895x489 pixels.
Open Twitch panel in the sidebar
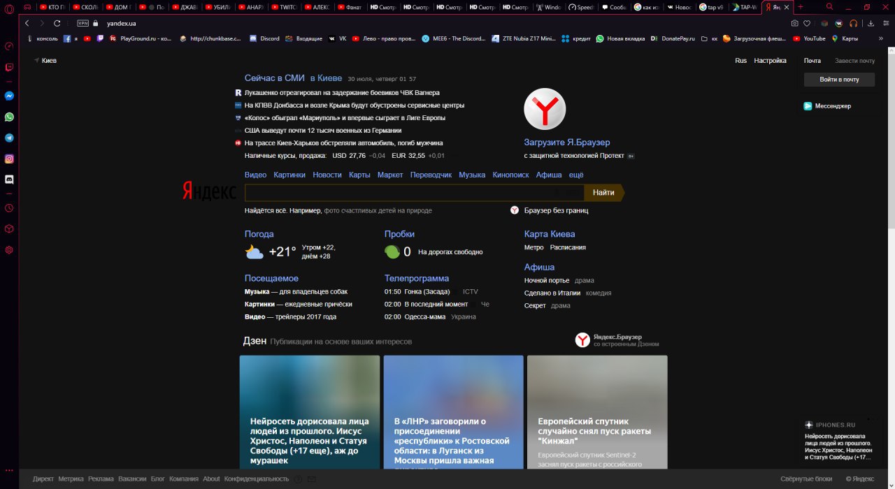coord(9,68)
